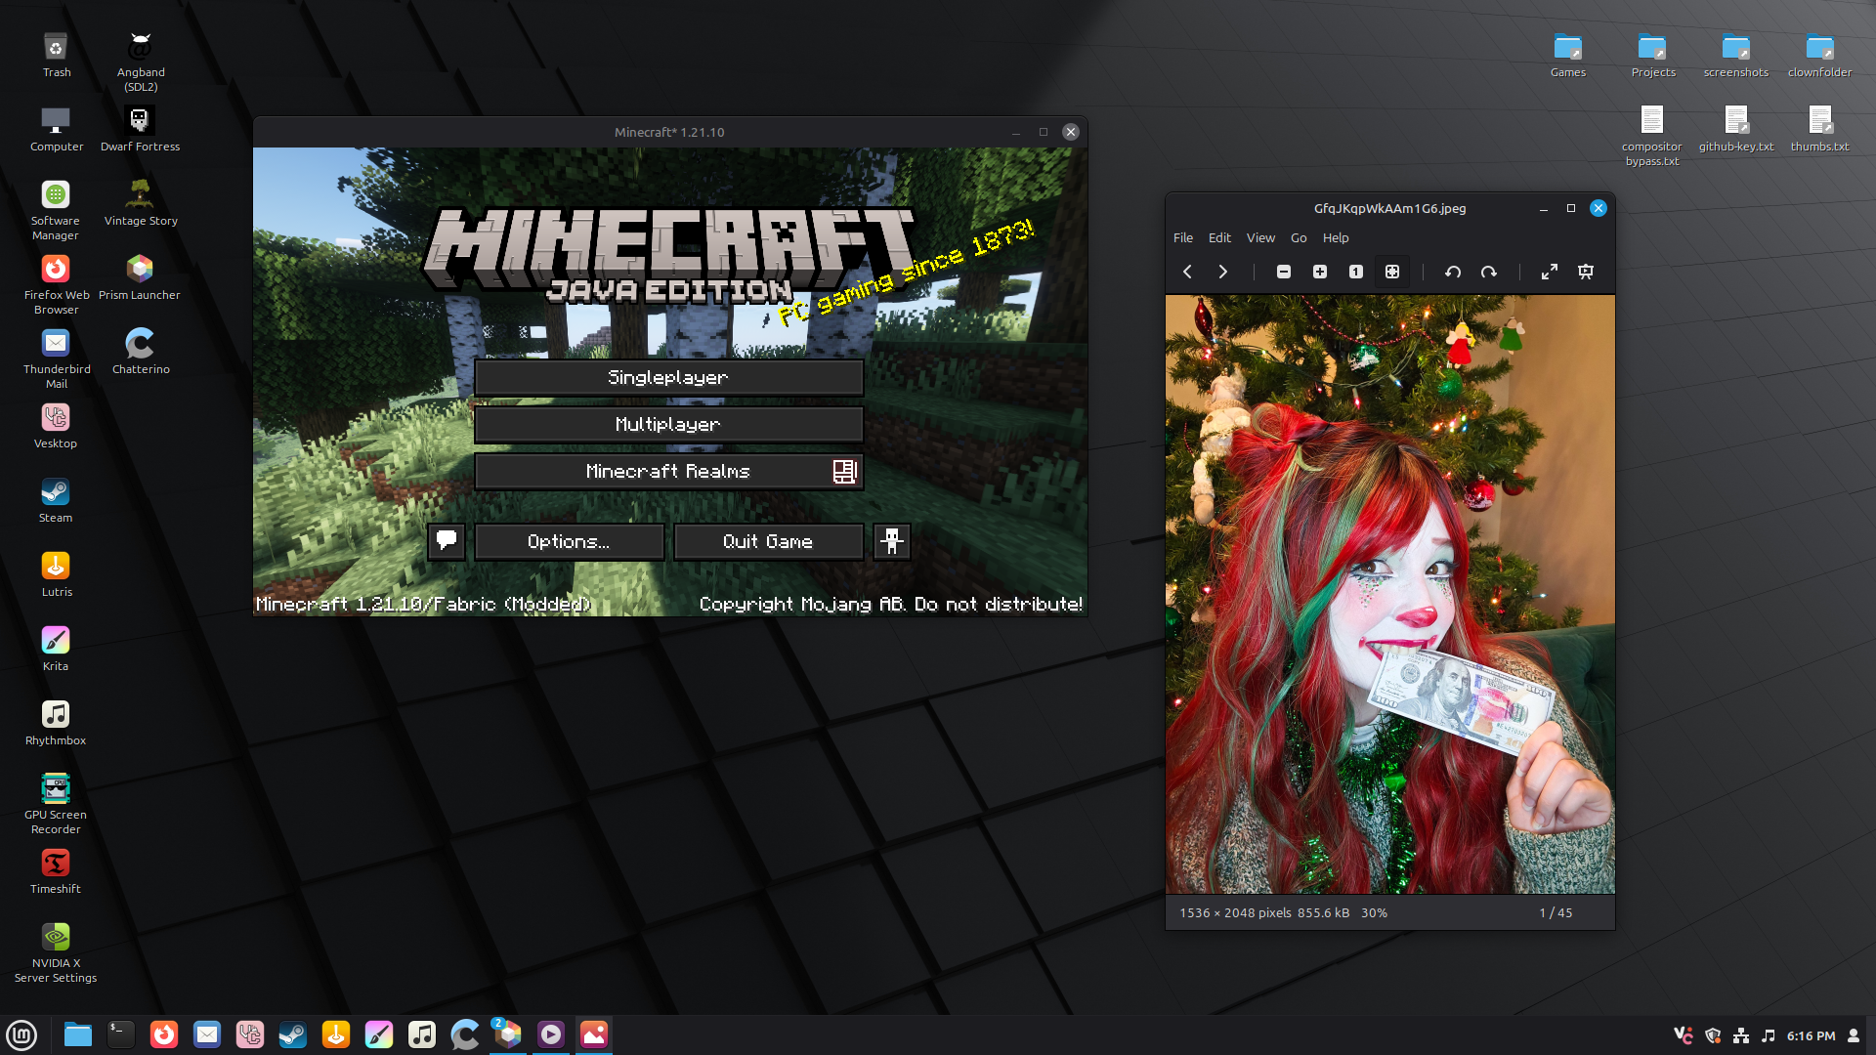Go to previous image arrow
Viewport: 1876px width, 1055px height.
point(1187,273)
